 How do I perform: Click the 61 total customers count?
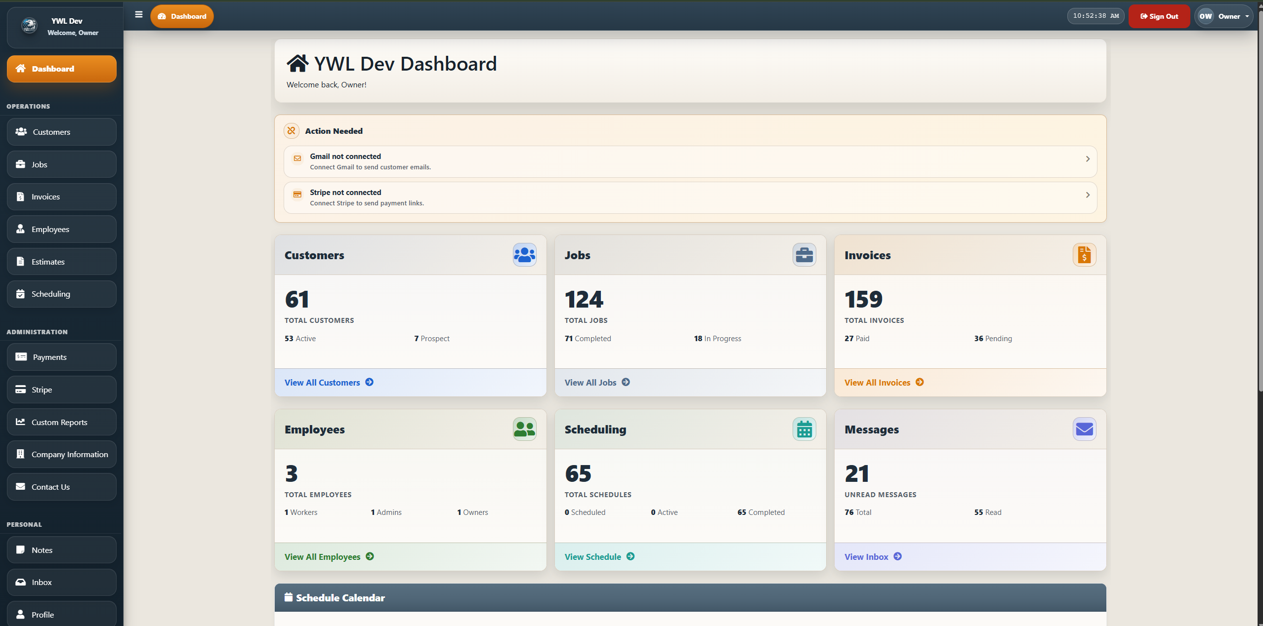click(x=297, y=299)
